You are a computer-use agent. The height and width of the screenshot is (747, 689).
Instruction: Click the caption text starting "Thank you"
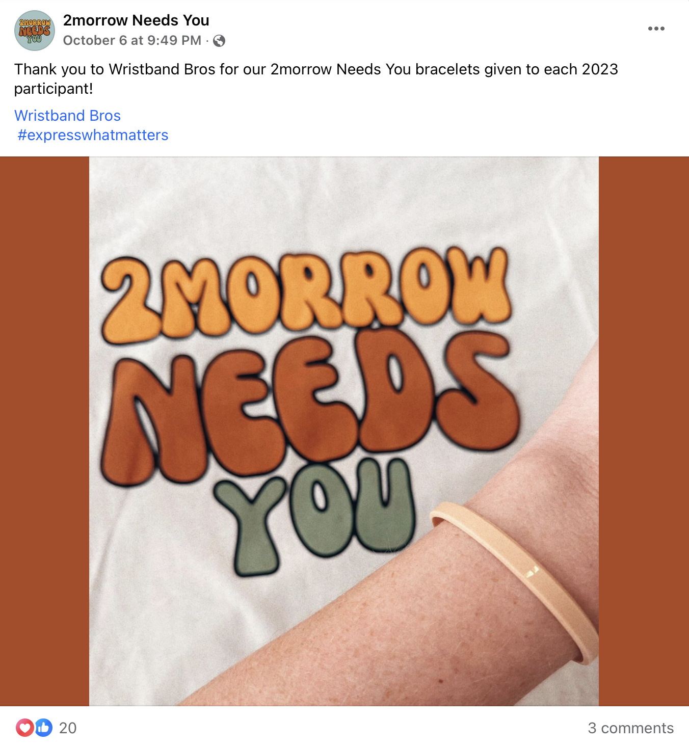coord(316,79)
